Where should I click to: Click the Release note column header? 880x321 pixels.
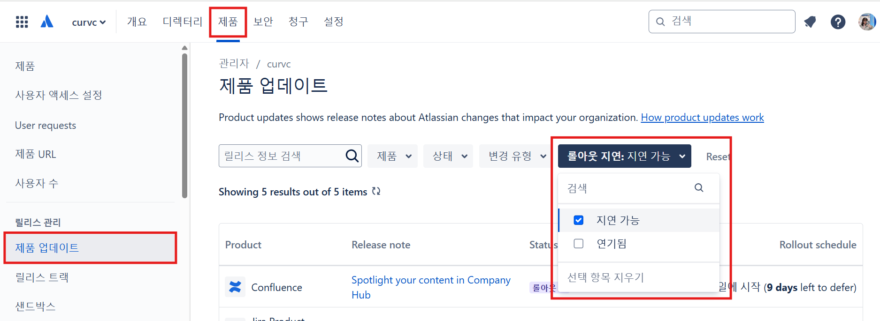click(x=381, y=245)
